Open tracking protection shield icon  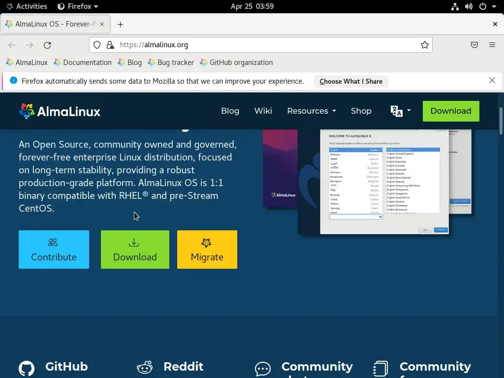tap(97, 45)
